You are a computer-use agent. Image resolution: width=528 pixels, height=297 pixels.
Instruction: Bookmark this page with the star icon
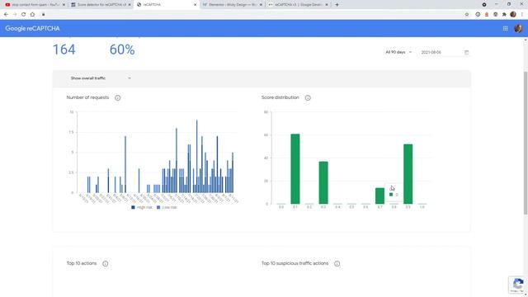click(467, 15)
